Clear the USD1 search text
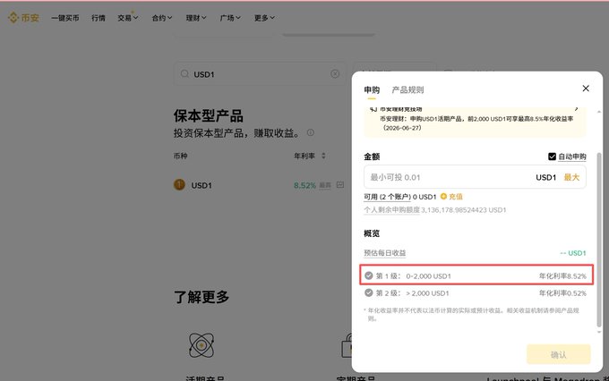 pos(335,73)
